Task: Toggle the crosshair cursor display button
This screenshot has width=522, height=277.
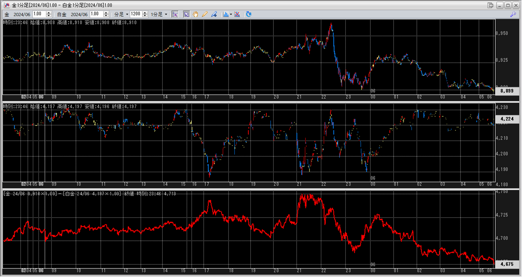Action: [x=175, y=14]
